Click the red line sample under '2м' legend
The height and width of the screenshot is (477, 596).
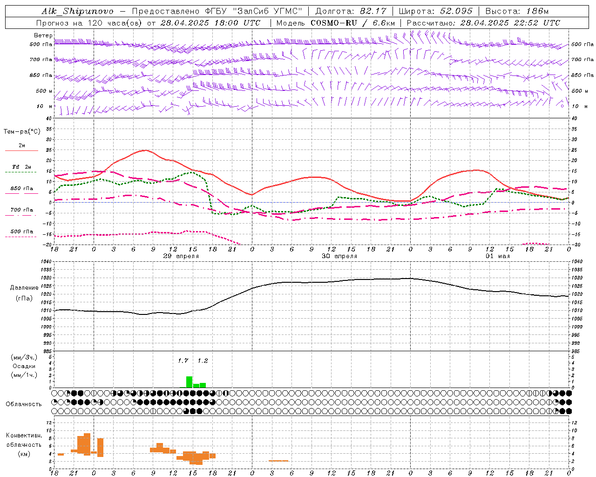point(21,150)
